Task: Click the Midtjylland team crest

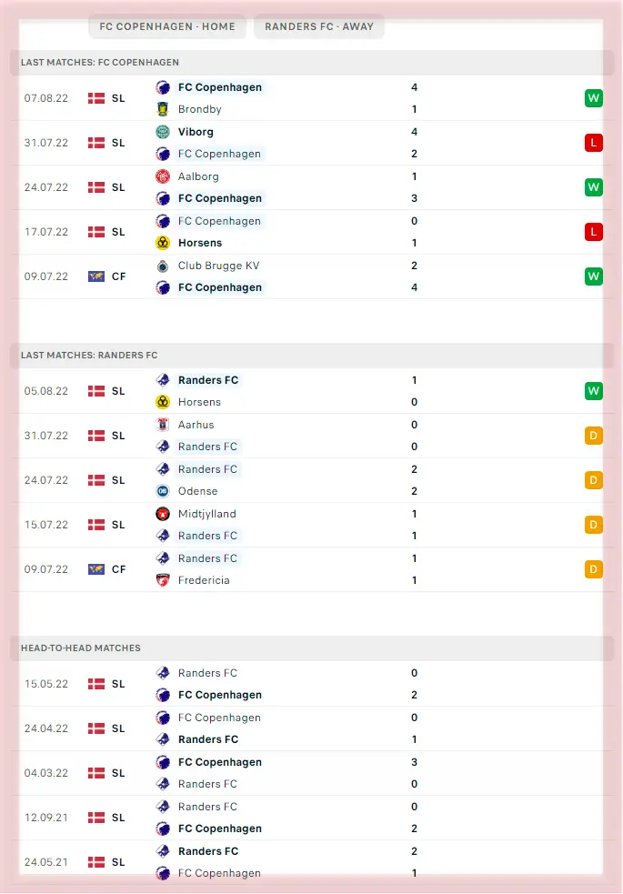Action: (163, 514)
